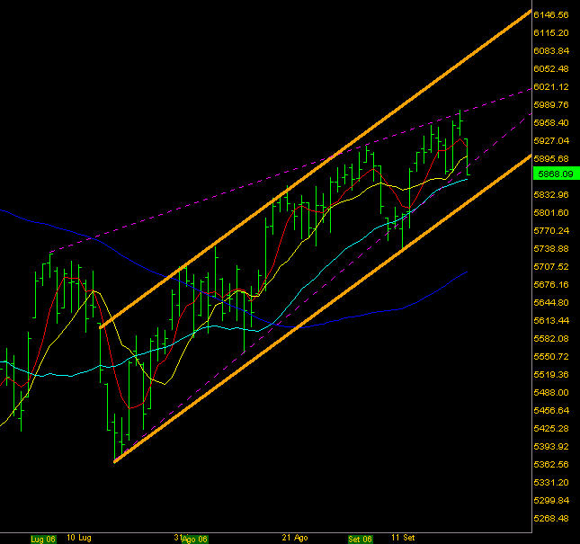The width and height of the screenshot is (580, 544).
Task: Click the current price label 5868.09
Action: coord(556,174)
